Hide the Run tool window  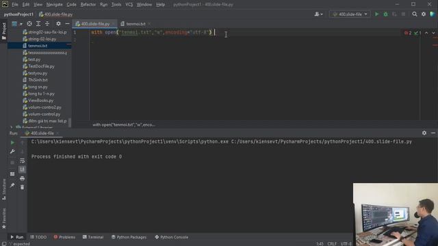tap(433, 133)
